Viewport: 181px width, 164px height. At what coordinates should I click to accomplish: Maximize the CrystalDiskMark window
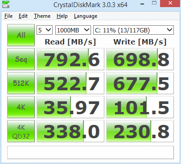(x=154, y=3)
